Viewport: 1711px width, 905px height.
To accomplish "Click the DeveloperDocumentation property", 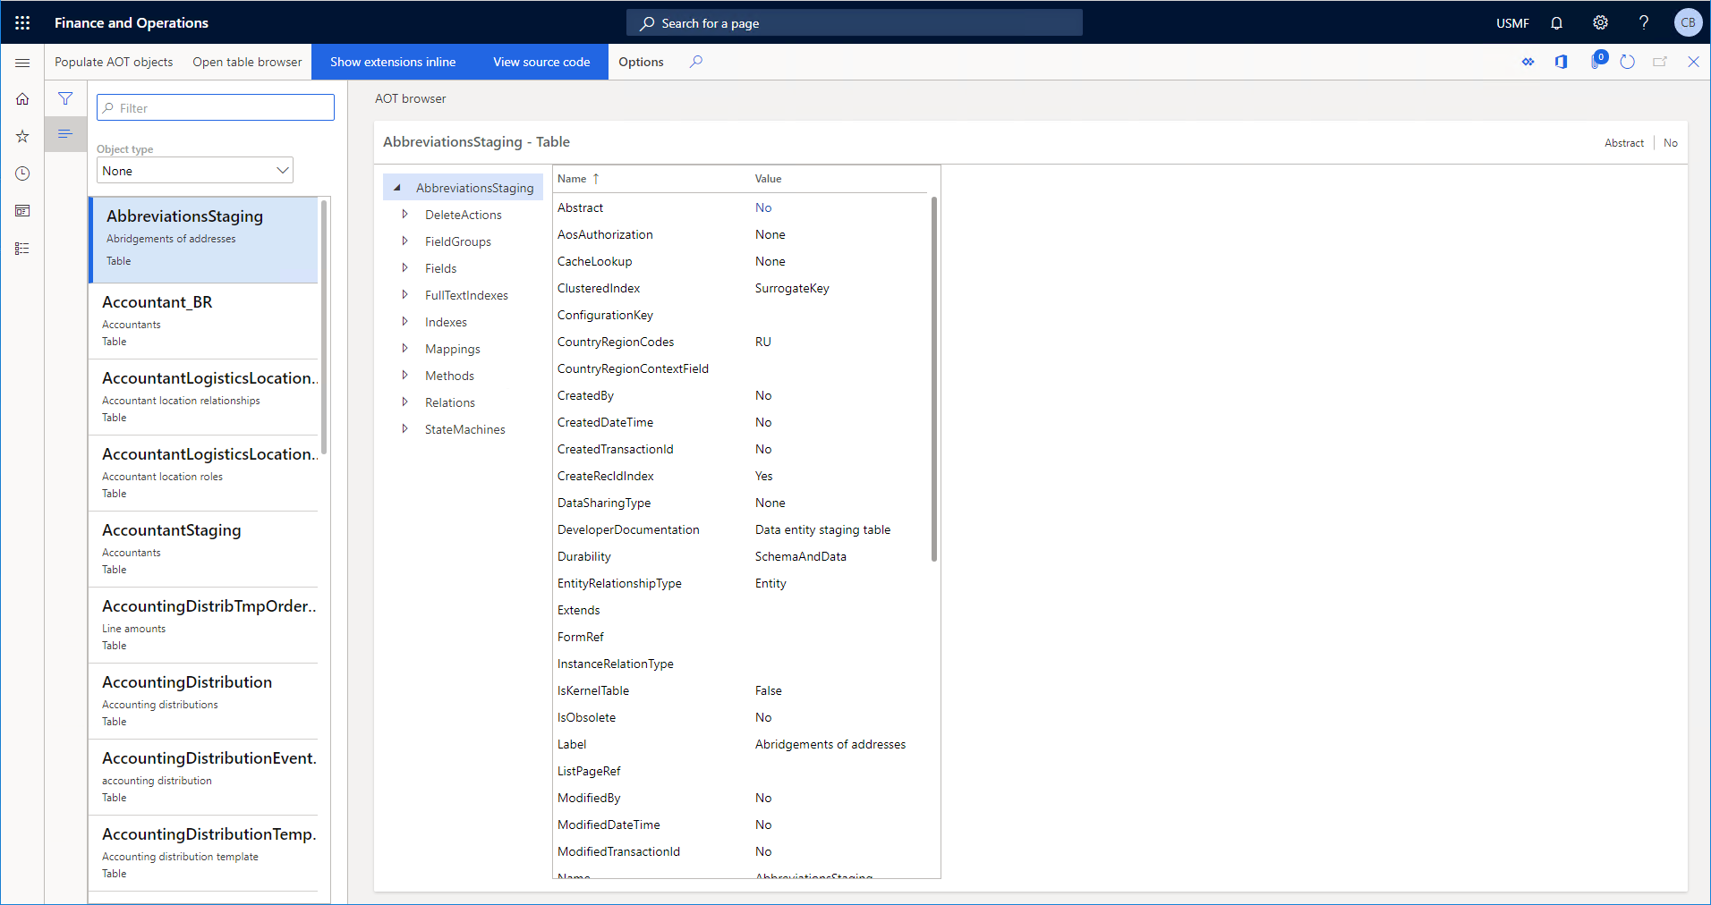I will click(x=628, y=529).
